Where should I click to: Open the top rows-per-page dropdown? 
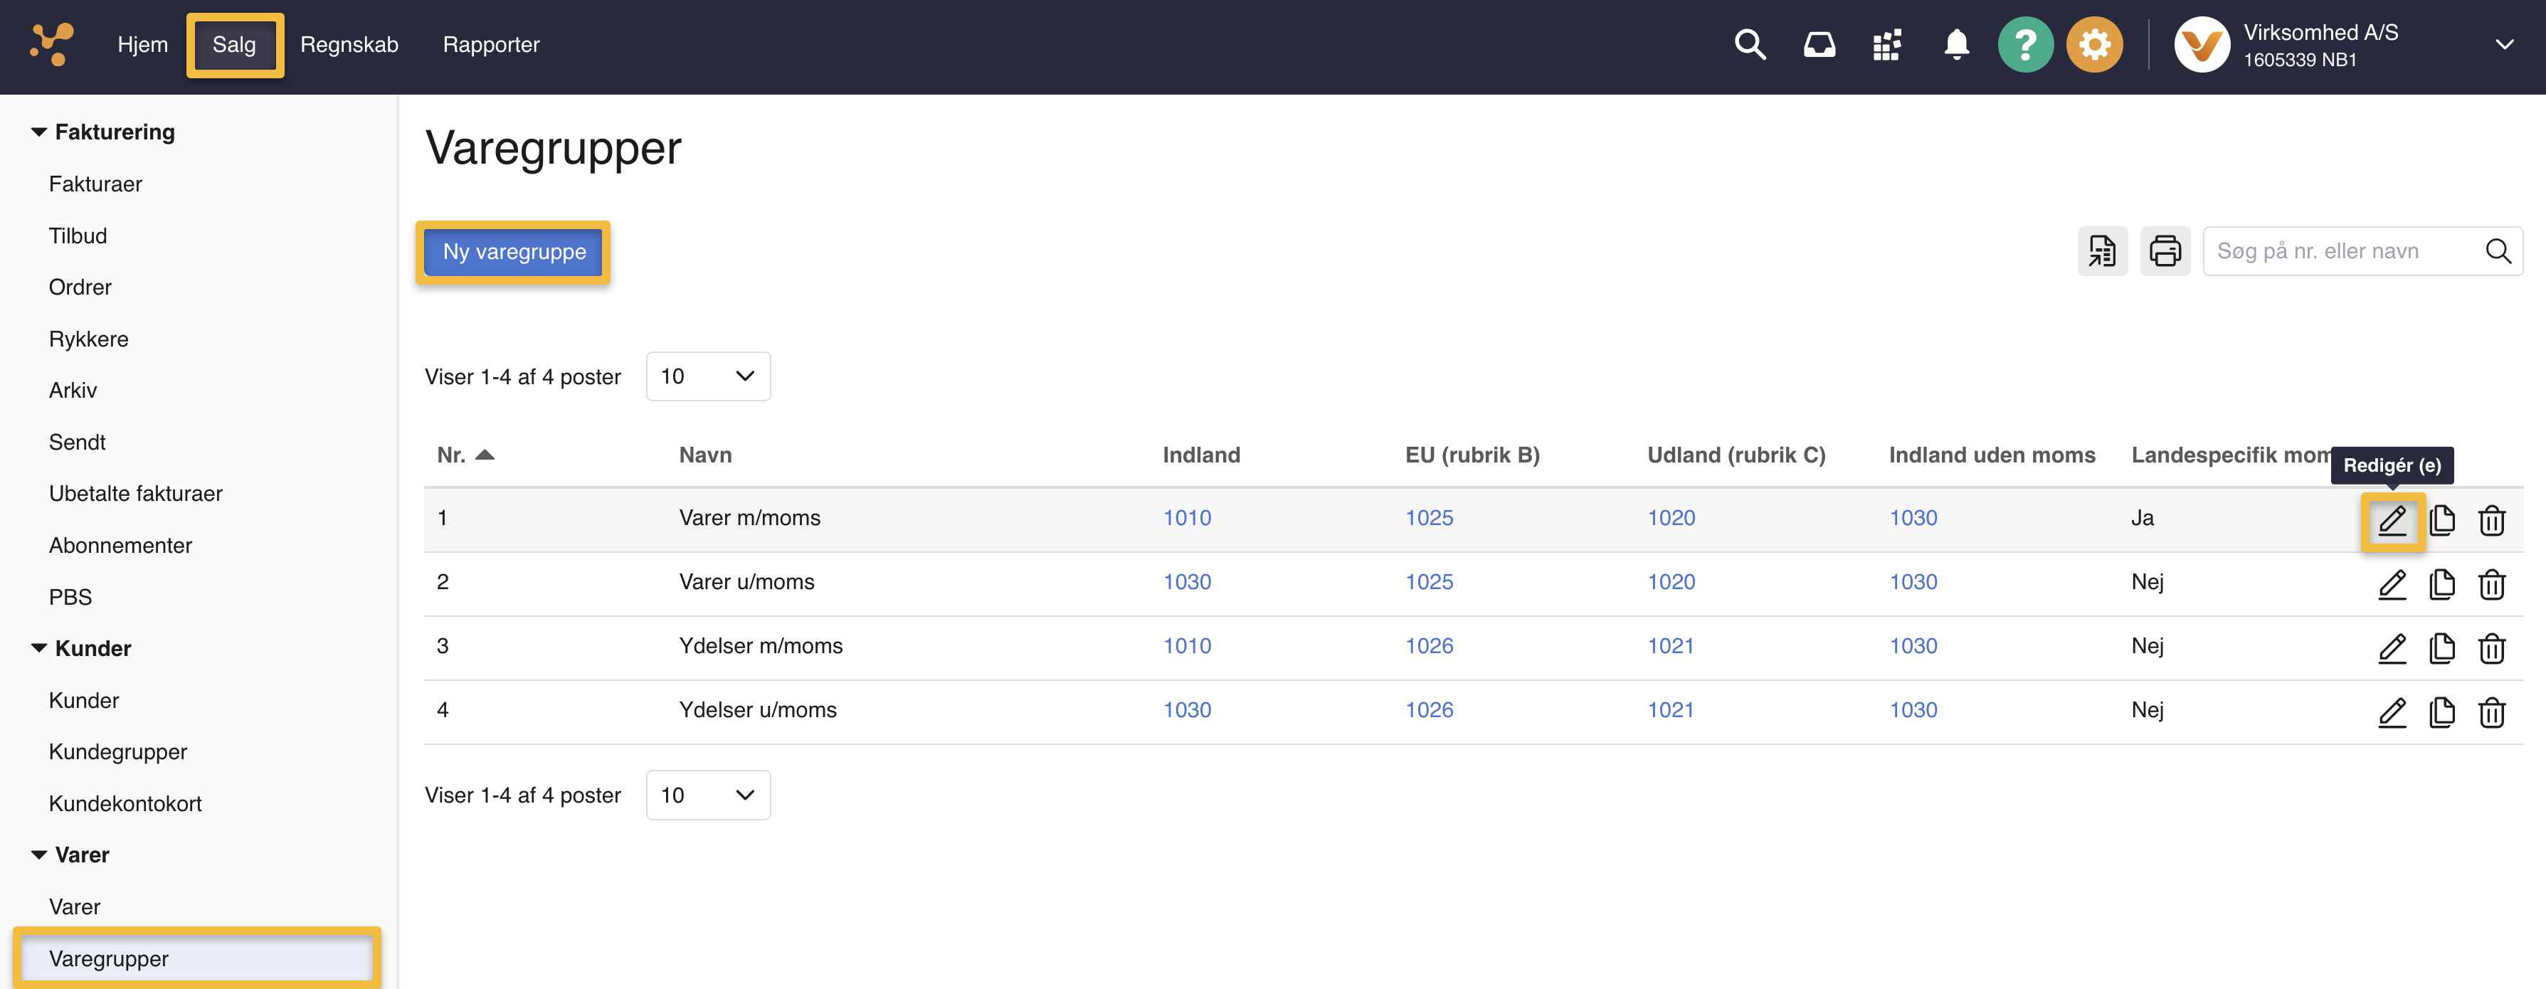pos(708,376)
